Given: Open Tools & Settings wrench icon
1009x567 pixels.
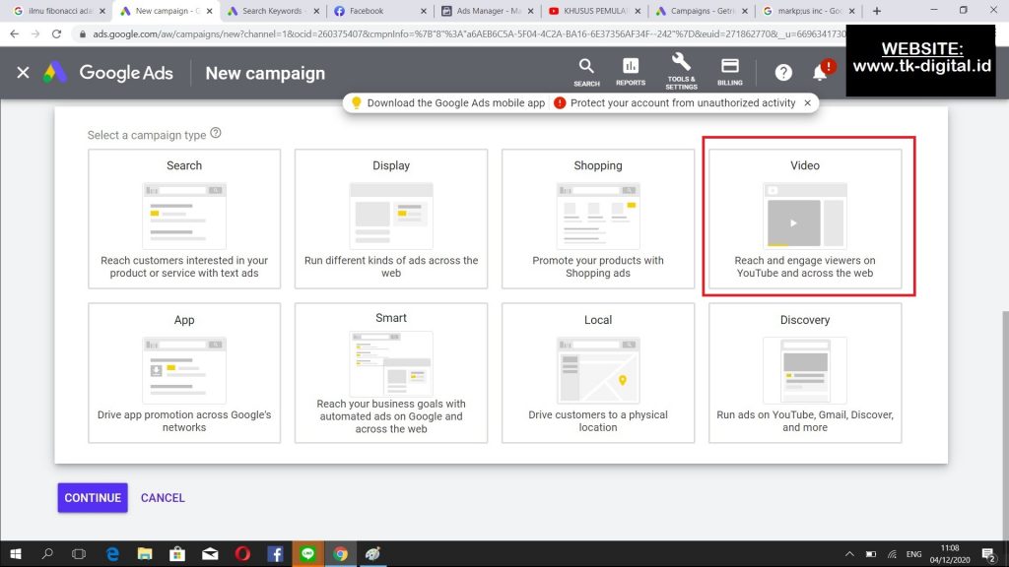Looking at the screenshot, I should [x=681, y=71].
